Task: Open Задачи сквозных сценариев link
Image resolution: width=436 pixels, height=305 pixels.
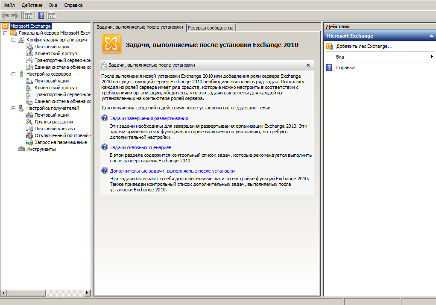Action: click(140, 147)
